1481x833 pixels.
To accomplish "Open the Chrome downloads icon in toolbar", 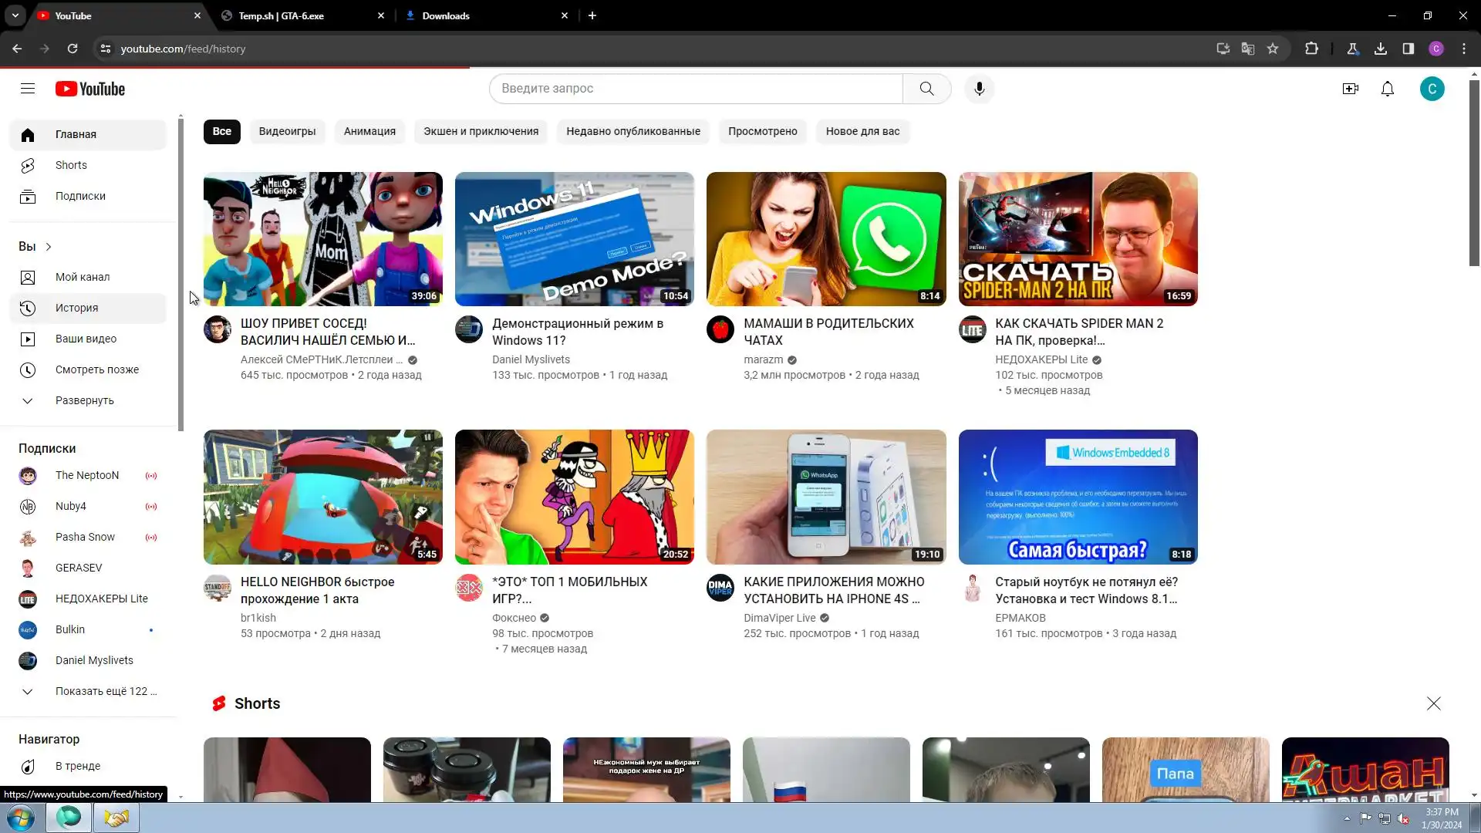I will tap(1380, 49).
